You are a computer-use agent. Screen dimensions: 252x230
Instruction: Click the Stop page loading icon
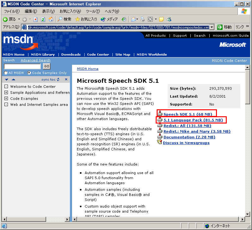pyautogui.click(x=35, y=20)
